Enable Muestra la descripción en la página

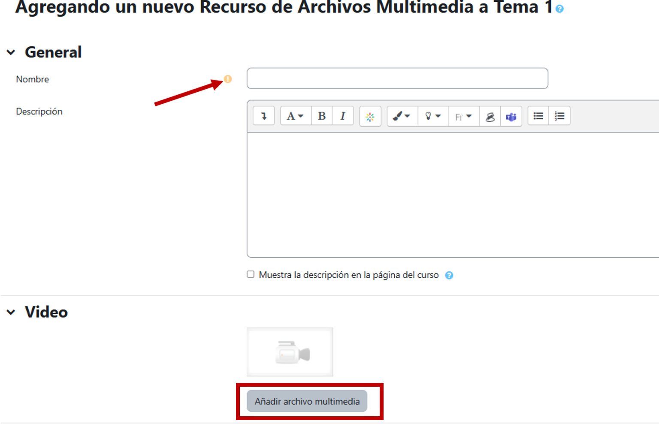[x=251, y=274]
